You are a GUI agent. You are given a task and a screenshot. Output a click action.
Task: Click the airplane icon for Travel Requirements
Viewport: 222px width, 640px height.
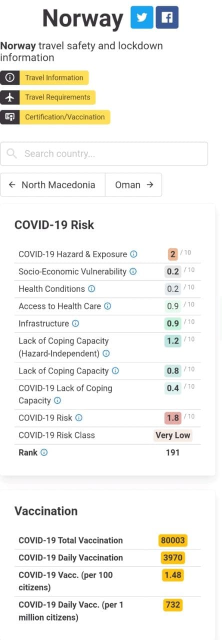point(9,97)
